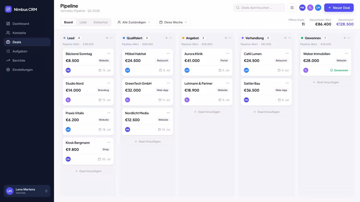The image size is (360, 202).
Task: Click Deal hinzufügen under Angebot column
Action: (207, 112)
